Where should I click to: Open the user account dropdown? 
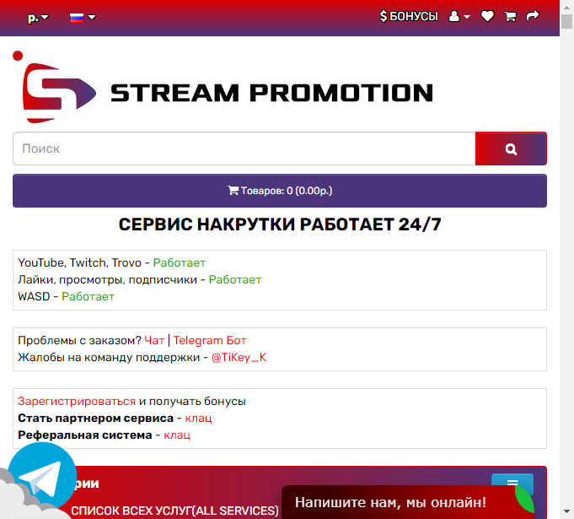[x=459, y=17]
